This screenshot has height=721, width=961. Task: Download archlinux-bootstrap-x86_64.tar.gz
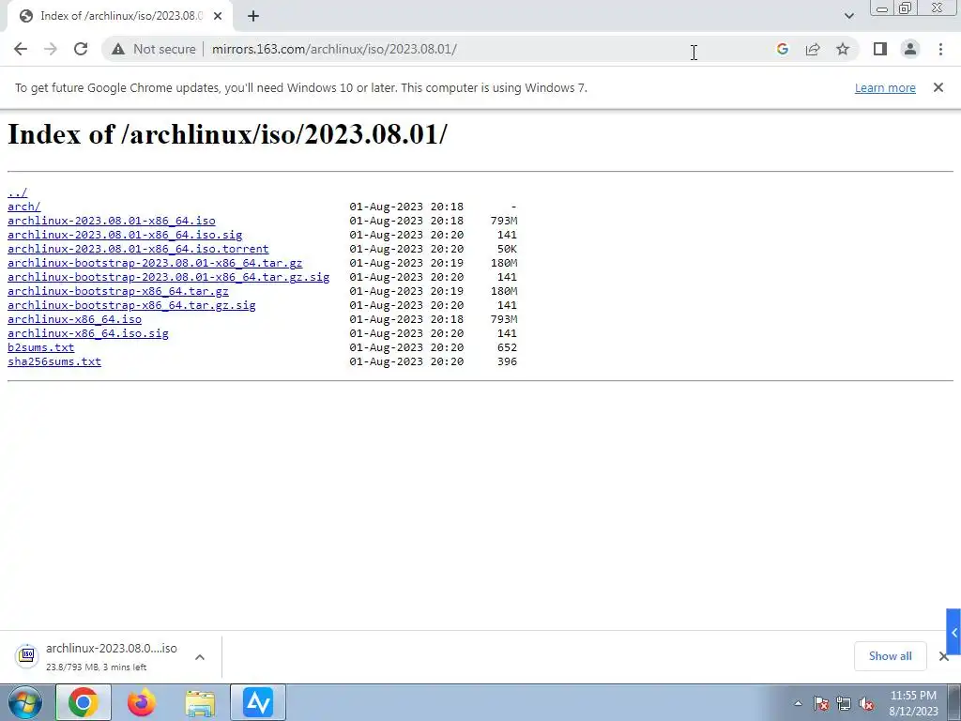coord(118,291)
